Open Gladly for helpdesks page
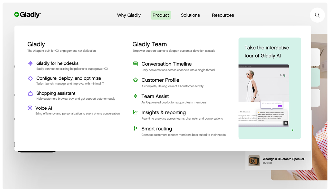Screen dimensions: 330x191 (x=57, y=63)
